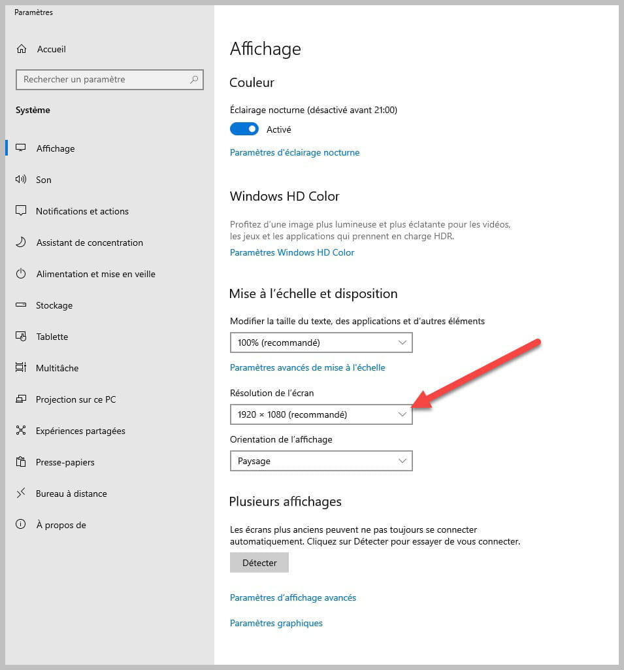This screenshot has height=670, width=624.
Task: Open Expériences partagées page
Action: pos(81,431)
